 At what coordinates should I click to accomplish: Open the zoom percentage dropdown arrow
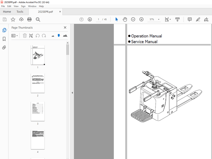[x=159, y=19]
